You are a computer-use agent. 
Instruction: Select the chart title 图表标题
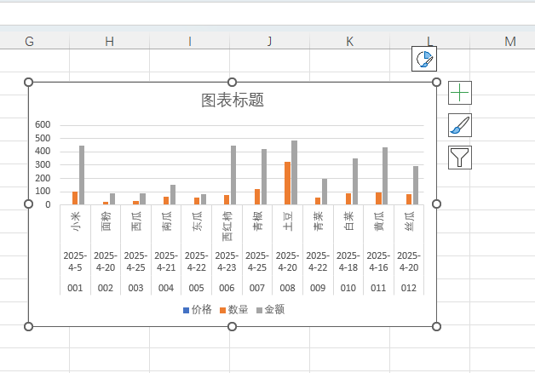click(x=233, y=100)
